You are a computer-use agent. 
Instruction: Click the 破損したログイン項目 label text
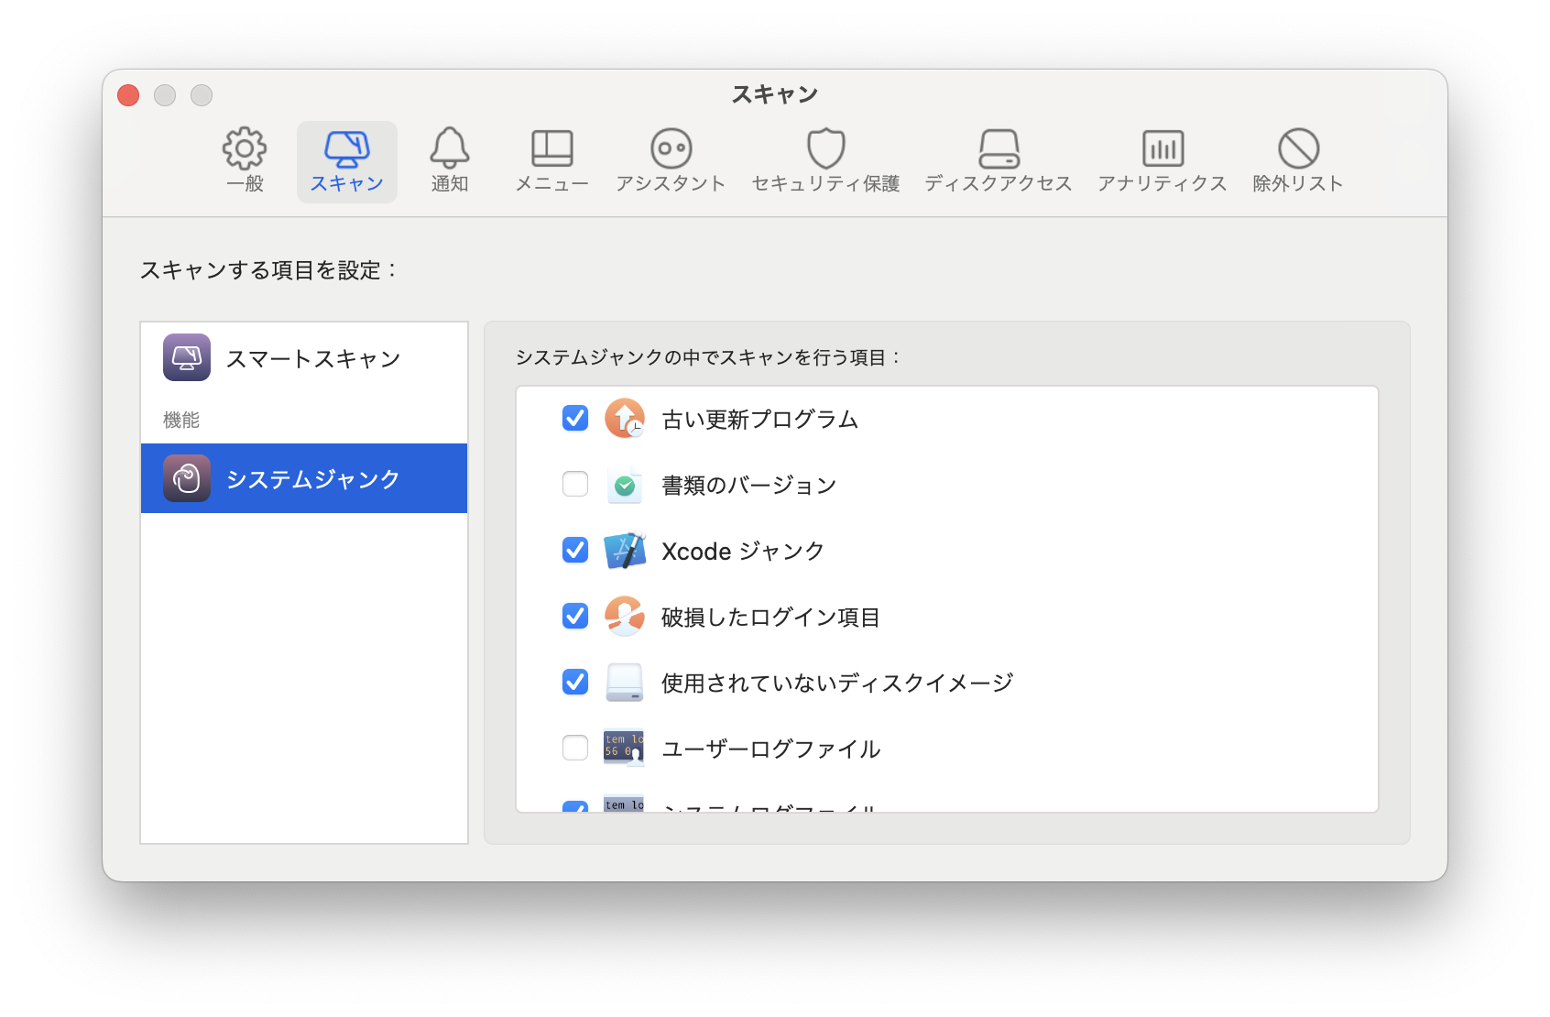click(x=770, y=618)
